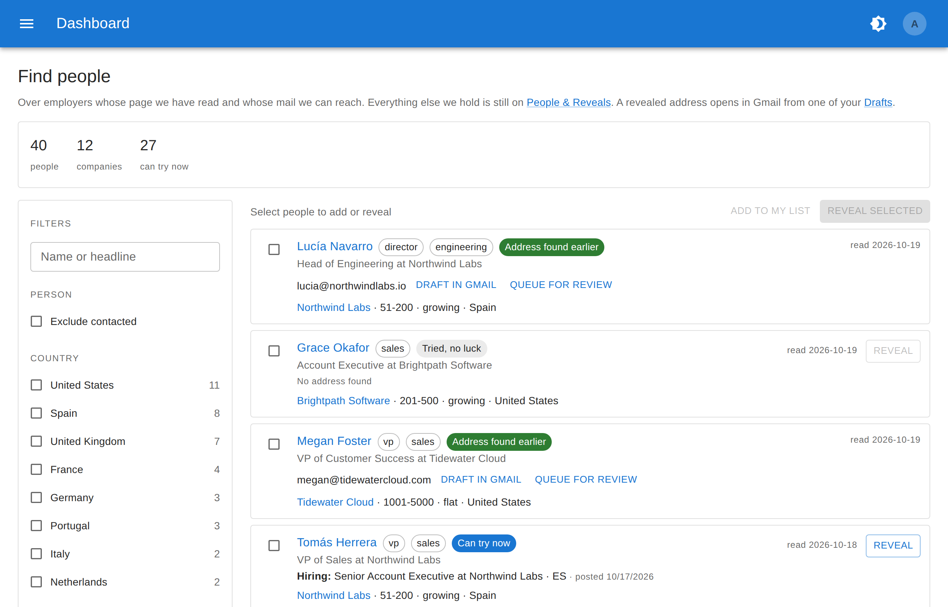Click the Add to my list button
The height and width of the screenshot is (607, 948).
[770, 211]
